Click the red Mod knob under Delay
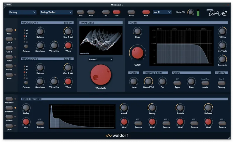234x143 pixels. pos(26,122)
